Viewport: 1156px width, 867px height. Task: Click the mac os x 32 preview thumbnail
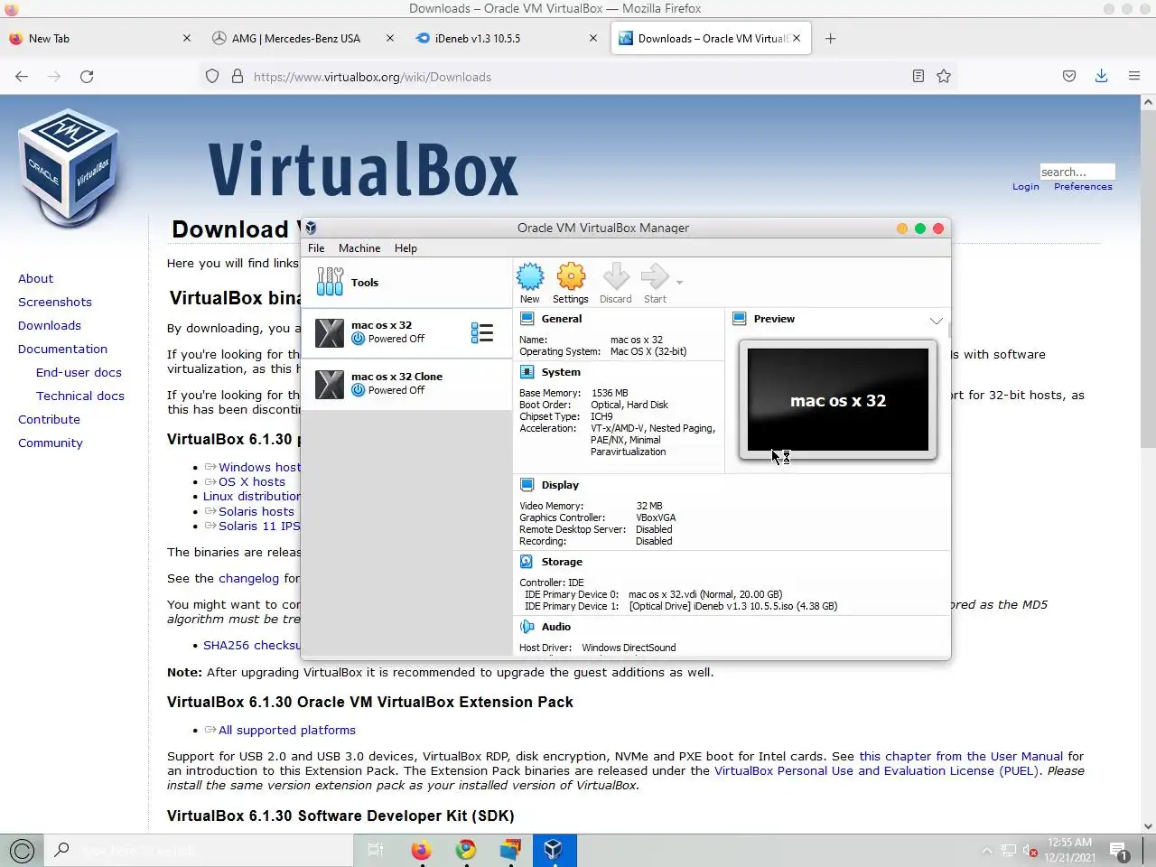tap(838, 400)
